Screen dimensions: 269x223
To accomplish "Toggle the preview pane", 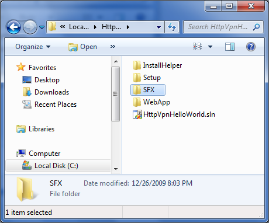I will coord(230,47).
